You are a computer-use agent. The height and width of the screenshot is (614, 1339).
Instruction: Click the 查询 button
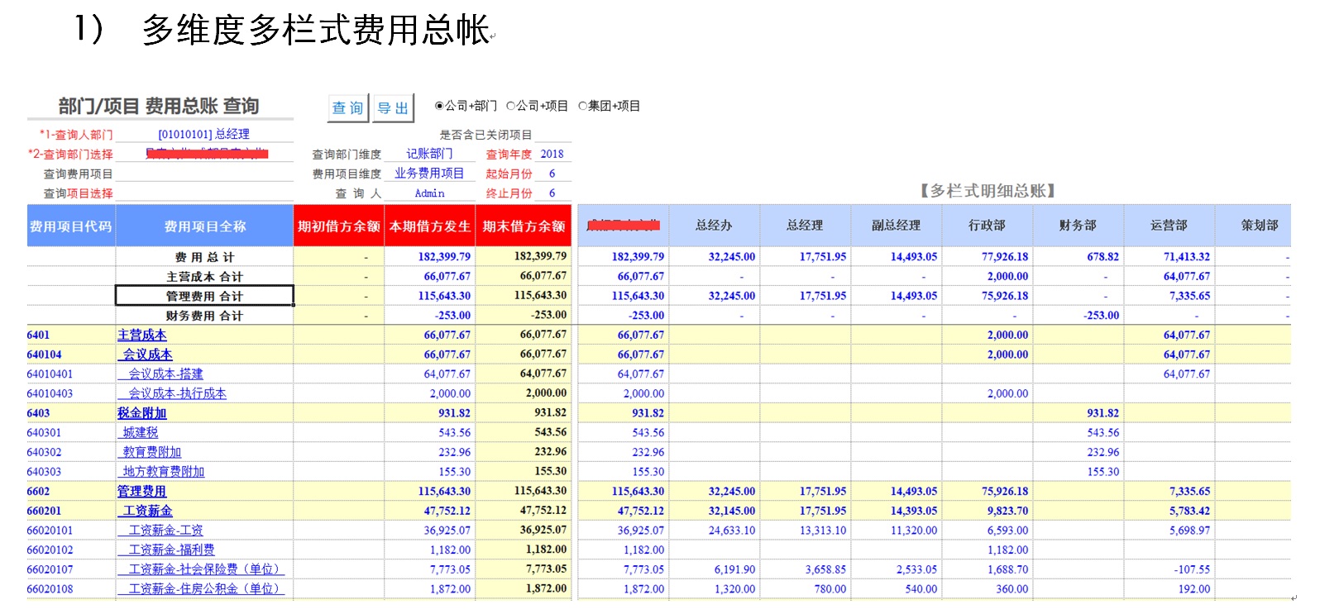pyautogui.click(x=347, y=108)
